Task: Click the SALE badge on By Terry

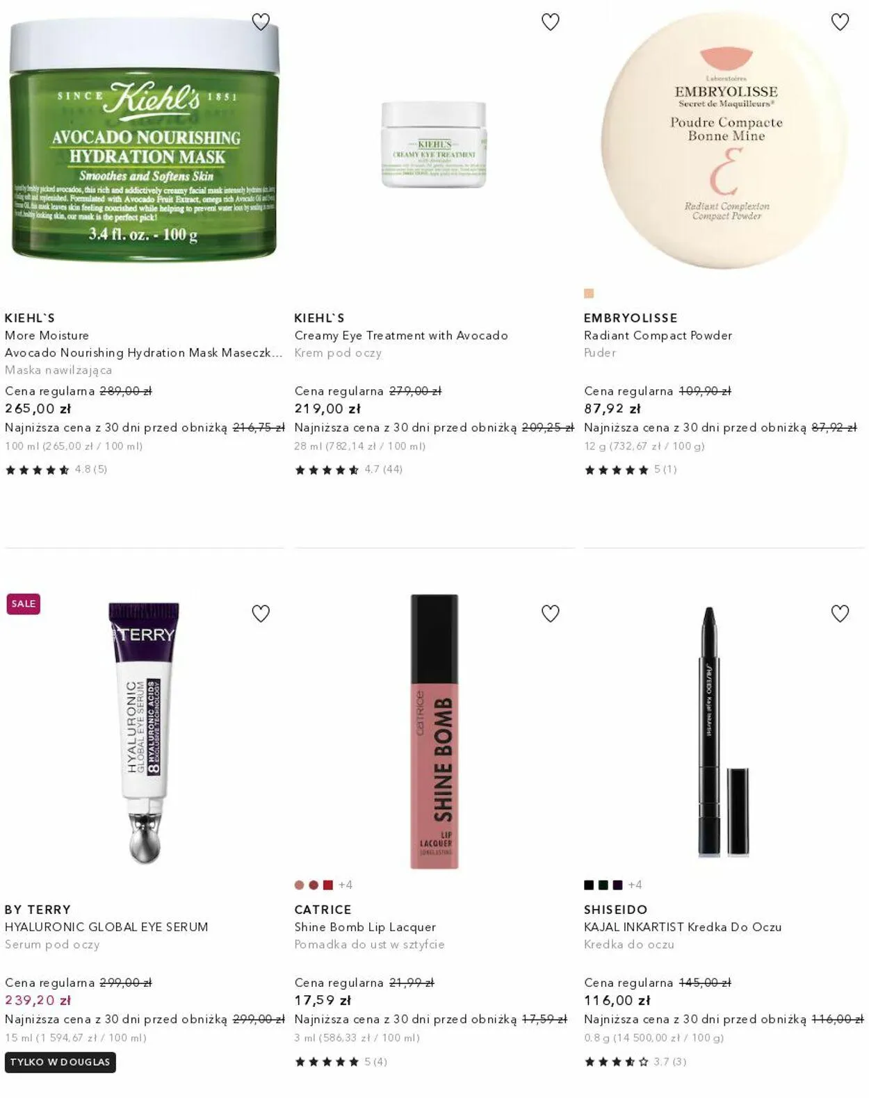Action: (x=24, y=604)
